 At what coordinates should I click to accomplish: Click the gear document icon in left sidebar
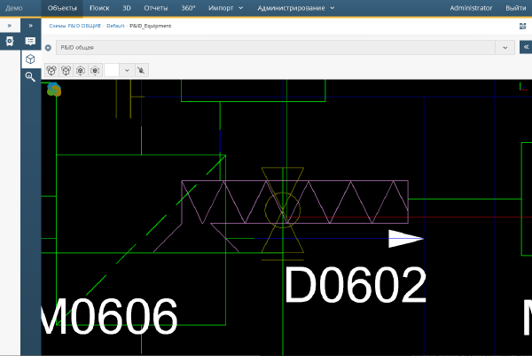point(10,42)
